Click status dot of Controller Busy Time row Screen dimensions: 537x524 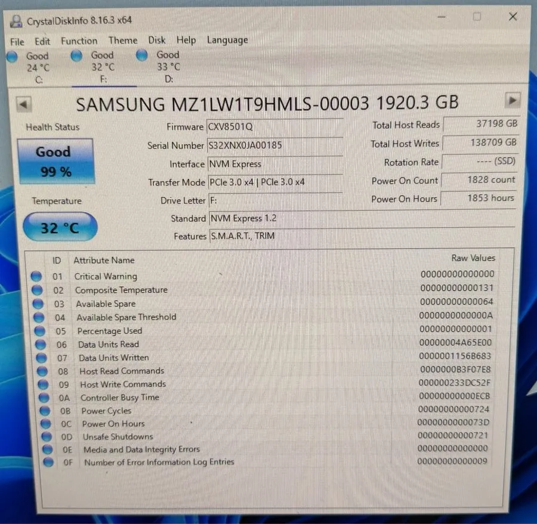pos(44,398)
